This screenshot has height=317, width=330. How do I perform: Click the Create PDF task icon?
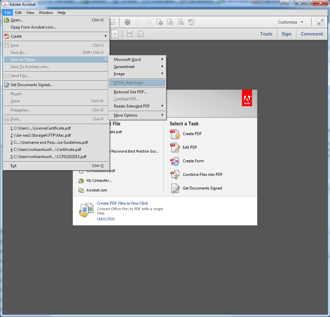[x=175, y=134]
